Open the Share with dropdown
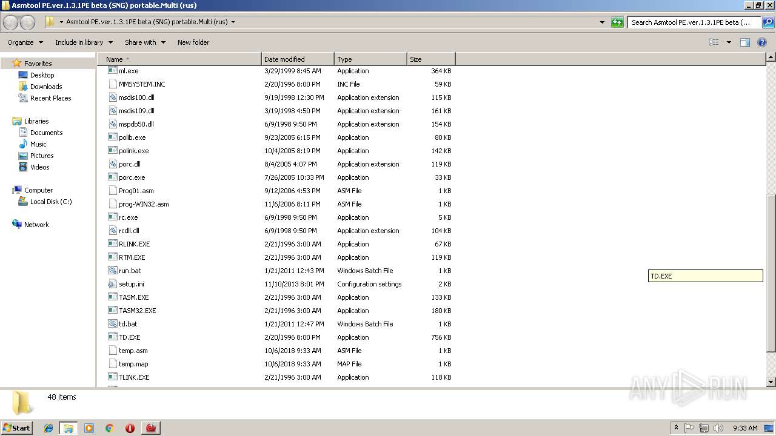Viewport: 776px width, 436px height. (x=145, y=42)
